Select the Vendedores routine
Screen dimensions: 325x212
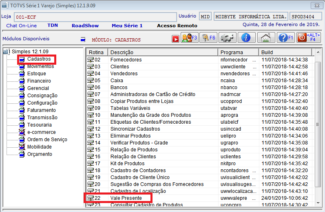[x=124, y=74]
